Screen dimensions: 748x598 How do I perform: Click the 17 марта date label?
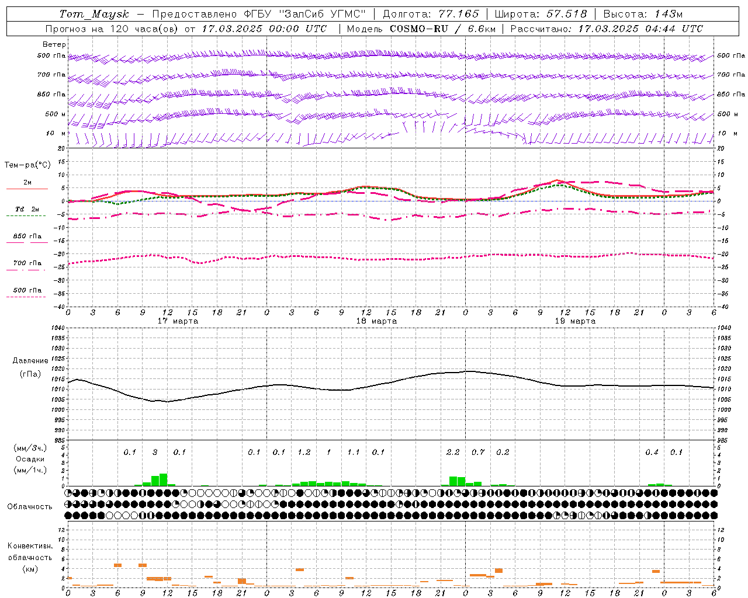178,321
